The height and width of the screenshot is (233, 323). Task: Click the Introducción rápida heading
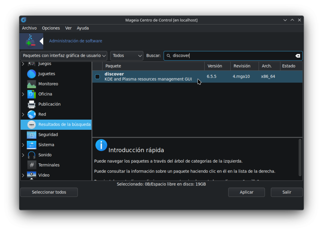(x=136, y=150)
